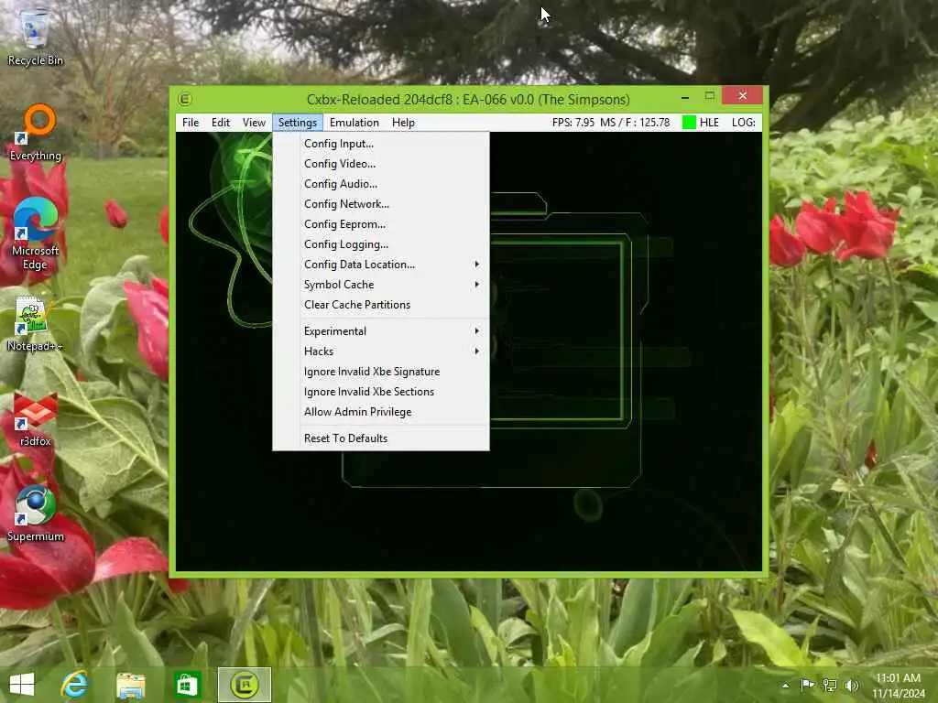Open the volume speaker tray icon
Screen dimensions: 938x703
pyautogui.click(x=852, y=685)
